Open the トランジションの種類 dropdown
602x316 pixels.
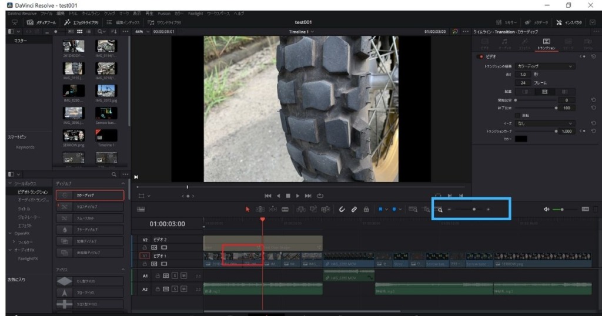545,67
